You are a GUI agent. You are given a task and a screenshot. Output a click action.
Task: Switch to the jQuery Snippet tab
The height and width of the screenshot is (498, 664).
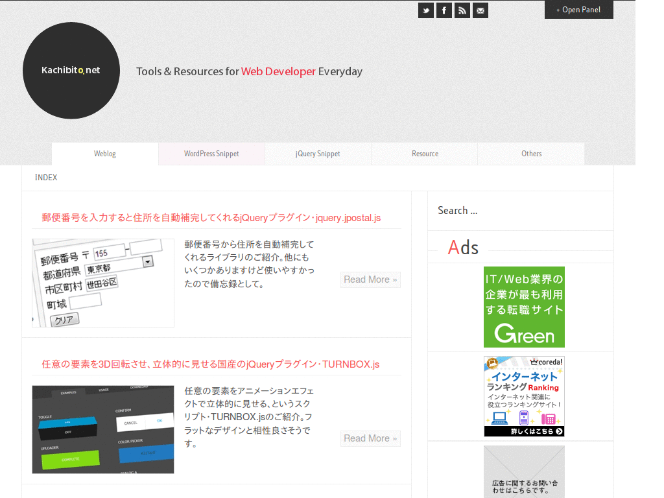click(318, 154)
